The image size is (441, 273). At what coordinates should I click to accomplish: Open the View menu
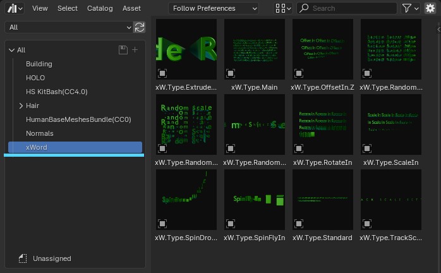click(40, 8)
